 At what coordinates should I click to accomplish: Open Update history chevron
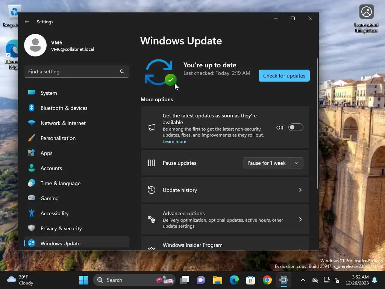(300, 190)
